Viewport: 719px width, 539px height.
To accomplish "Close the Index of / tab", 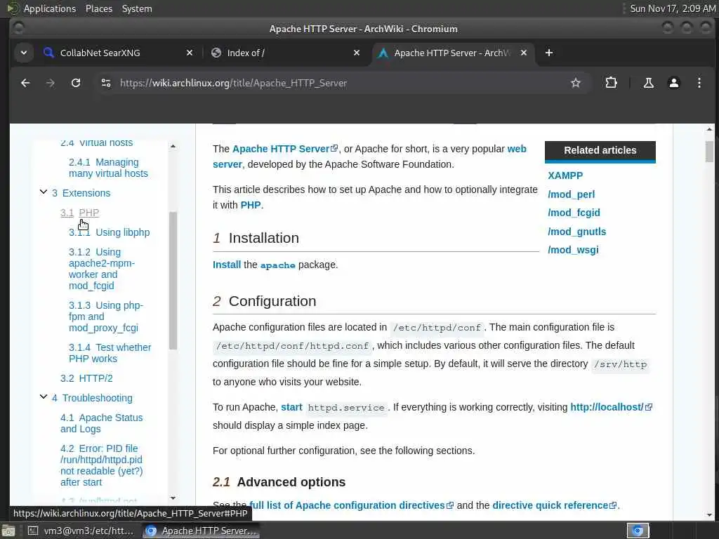I will pyautogui.click(x=357, y=53).
